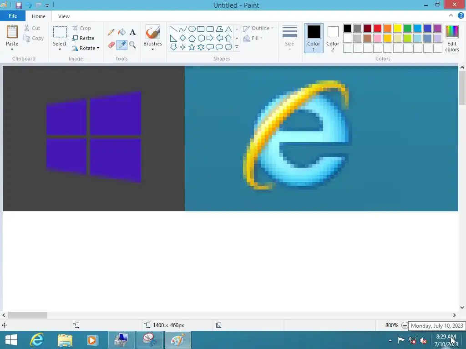
Task: Collapse the ribbon with the chevron
Action: (451, 16)
